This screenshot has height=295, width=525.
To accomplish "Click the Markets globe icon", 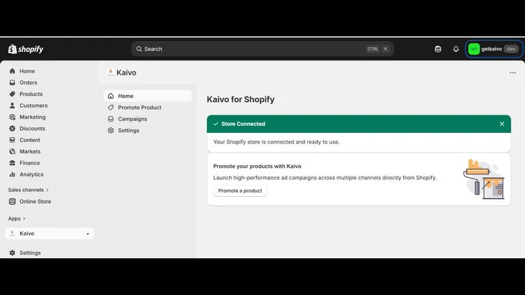I will [12, 151].
